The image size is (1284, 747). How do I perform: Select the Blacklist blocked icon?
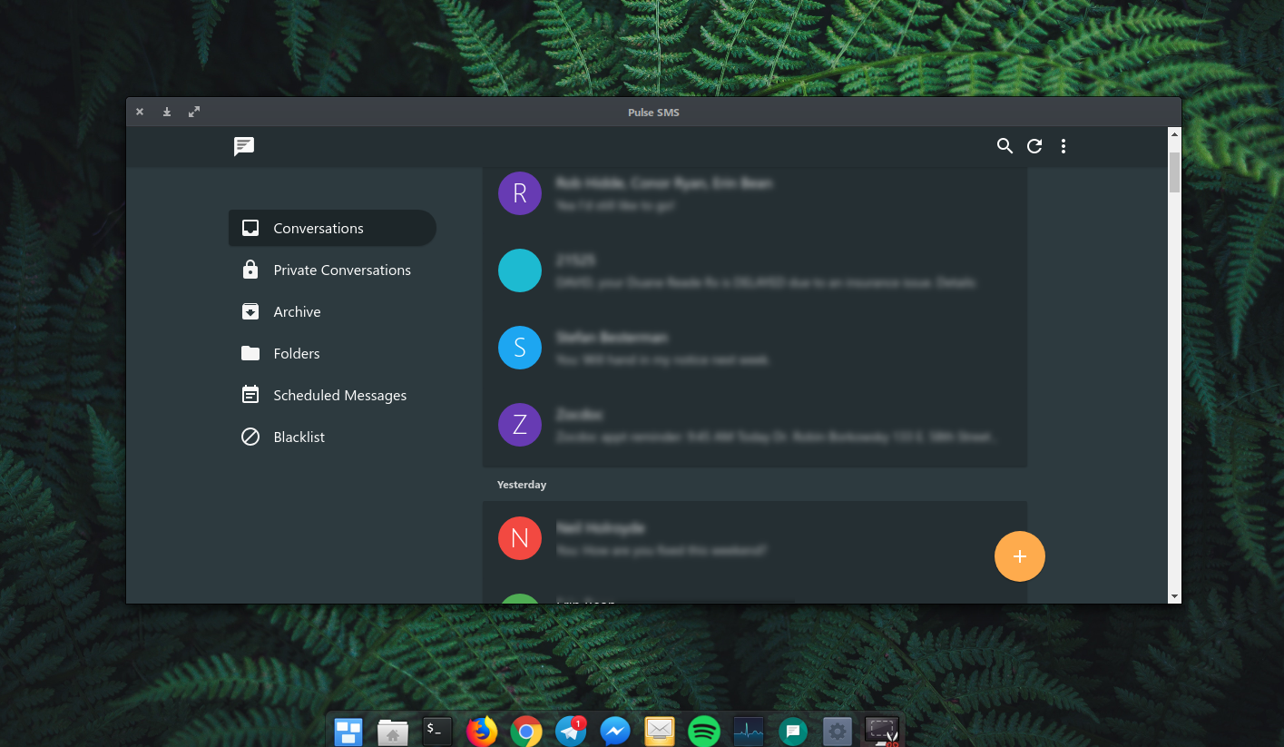(x=250, y=437)
